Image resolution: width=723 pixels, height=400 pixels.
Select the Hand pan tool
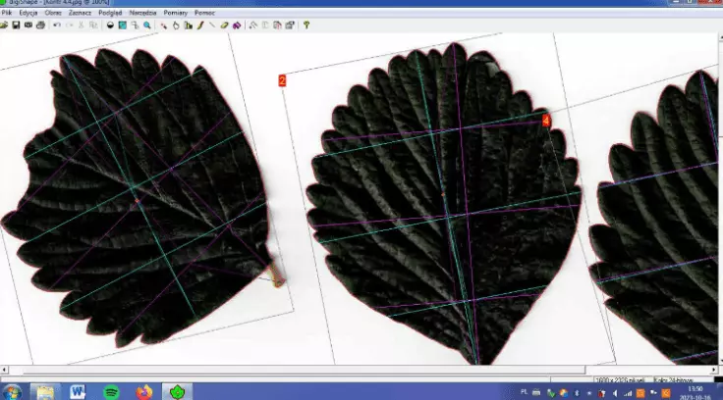176,25
